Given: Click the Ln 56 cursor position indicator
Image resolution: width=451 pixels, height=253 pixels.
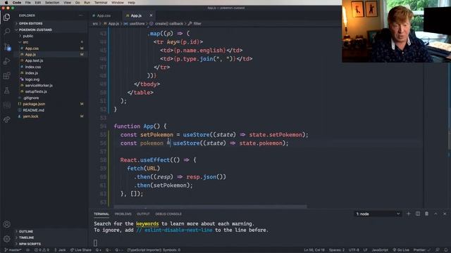Looking at the screenshot, I should coord(314,250).
